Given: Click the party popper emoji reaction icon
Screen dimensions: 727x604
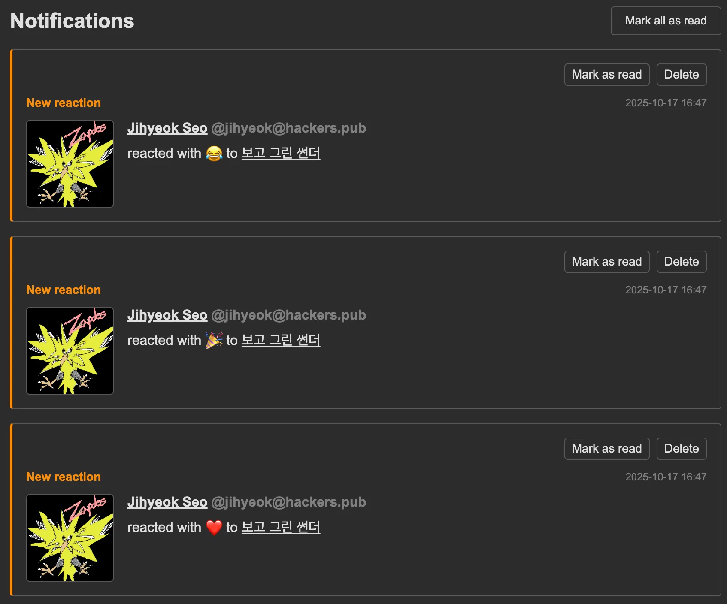Looking at the screenshot, I should (214, 340).
